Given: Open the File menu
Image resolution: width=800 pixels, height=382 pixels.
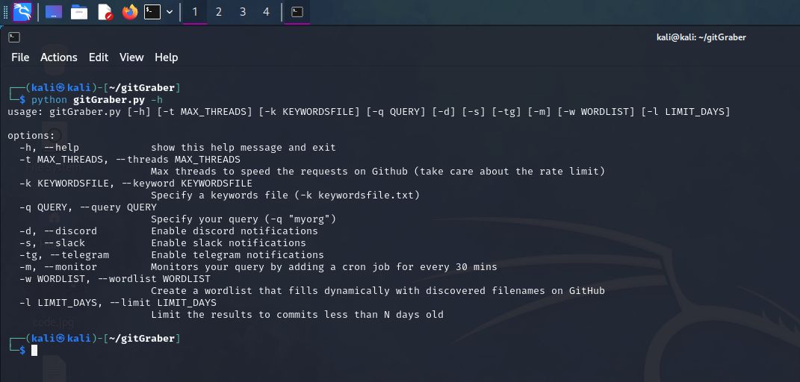Looking at the screenshot, I should coord(20,57).
